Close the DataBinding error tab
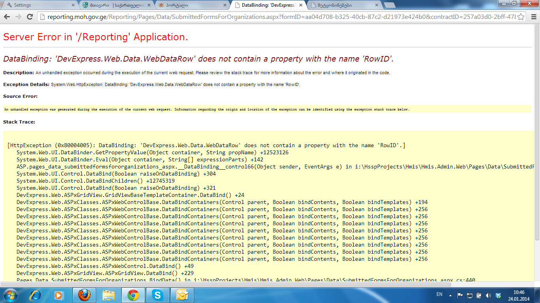The width and height of the screenshot is (540, 303). click(301, 5)
